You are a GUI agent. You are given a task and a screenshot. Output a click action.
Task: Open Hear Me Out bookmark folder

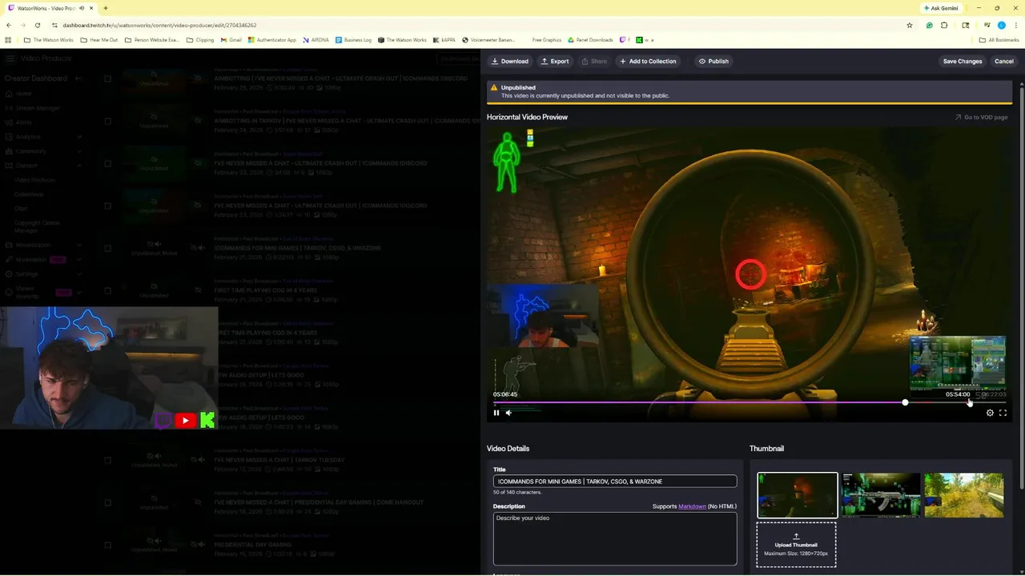tap(99, 40)
